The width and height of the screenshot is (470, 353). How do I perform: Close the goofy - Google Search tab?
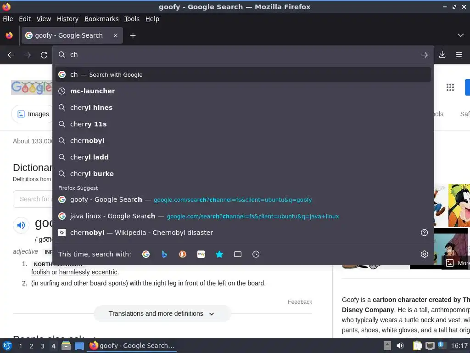point(116,35)
